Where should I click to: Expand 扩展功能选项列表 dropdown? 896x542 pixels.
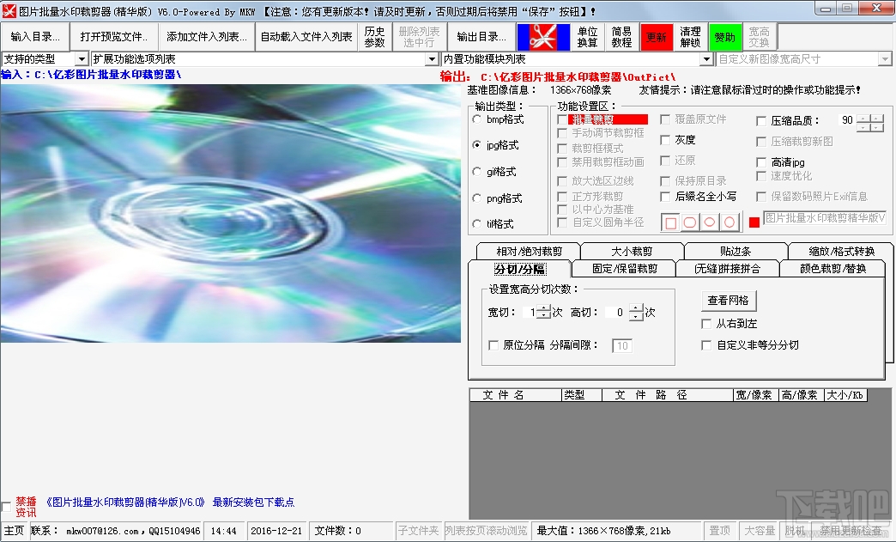(x=433, y=59)
